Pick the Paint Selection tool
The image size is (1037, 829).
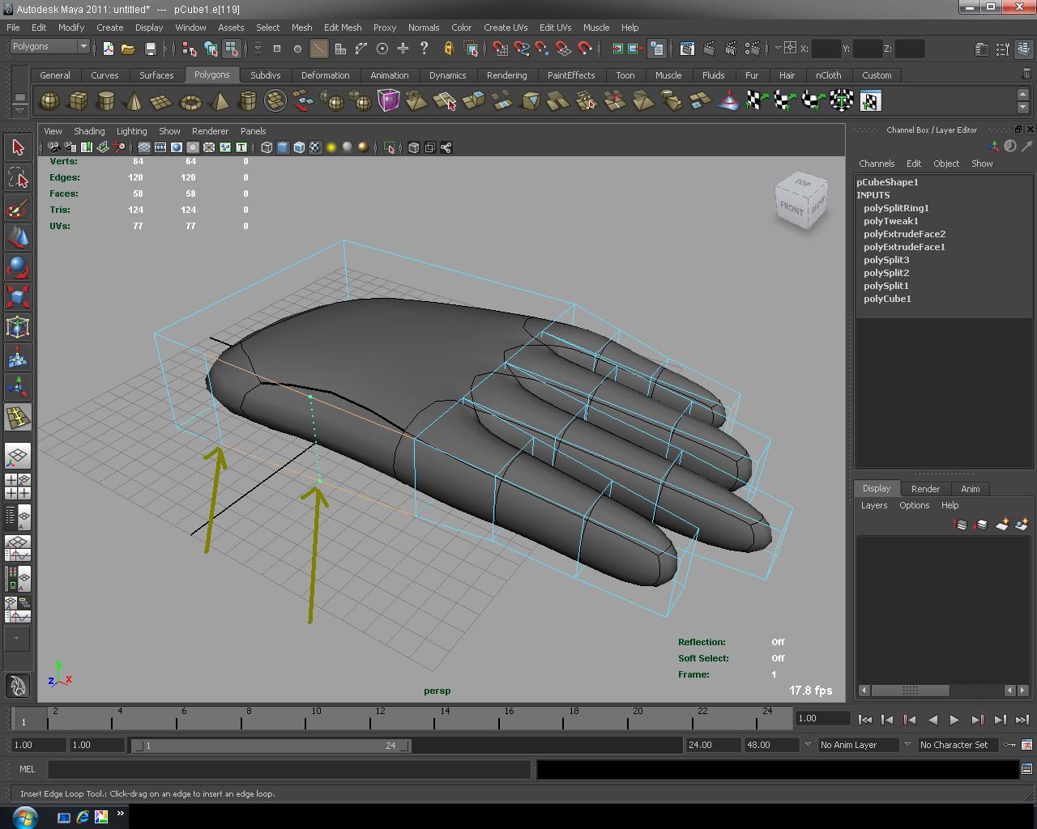(18, 208)
